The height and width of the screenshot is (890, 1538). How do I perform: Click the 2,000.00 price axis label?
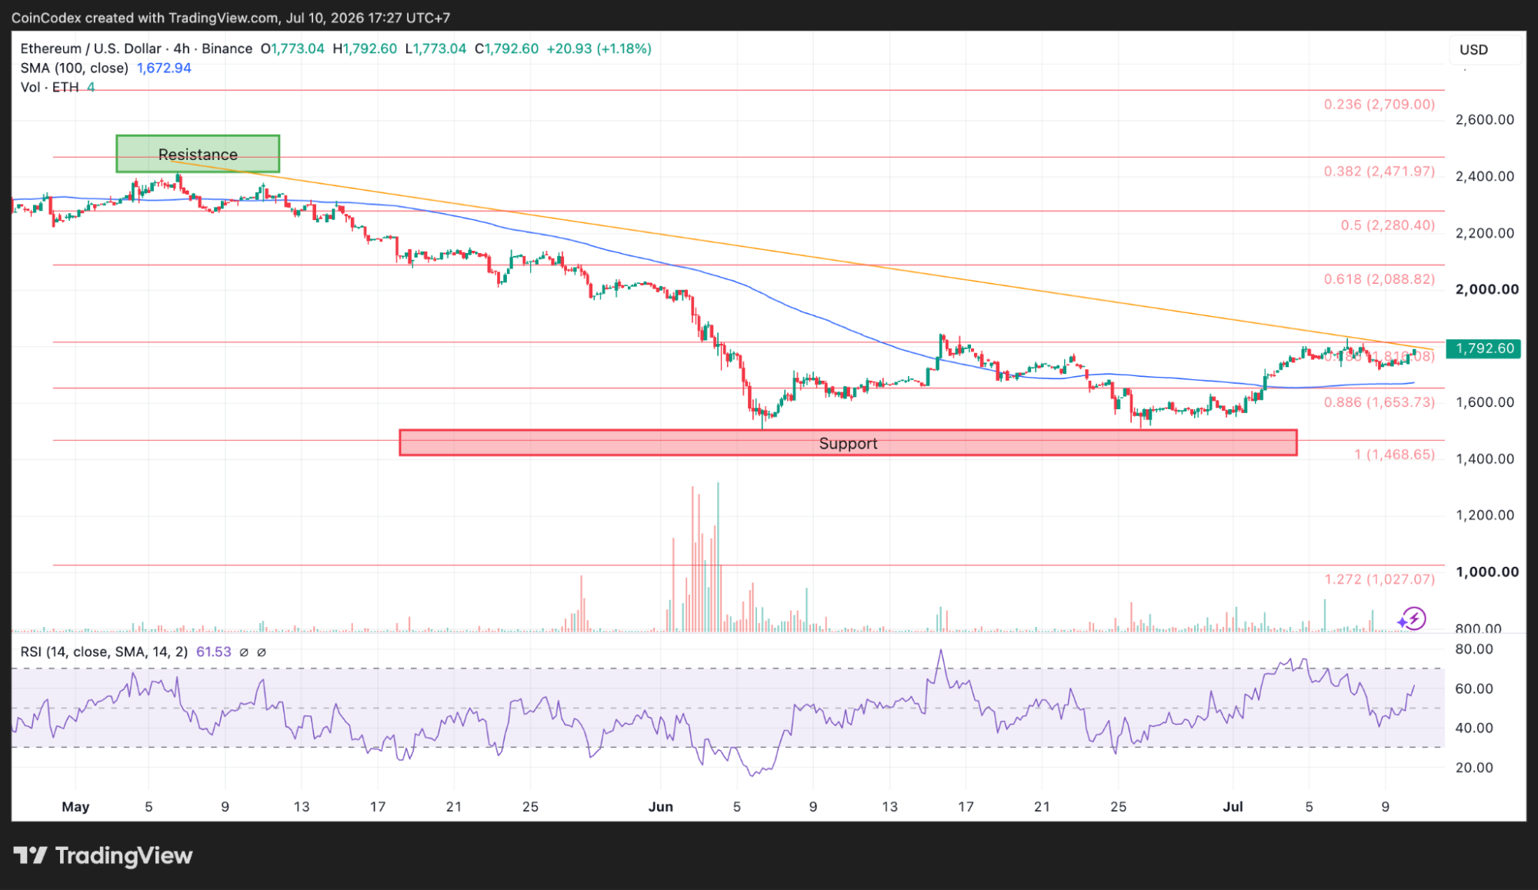coord(1486,289)
